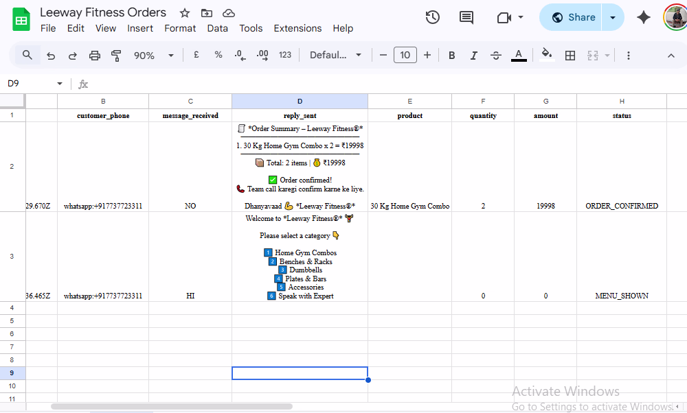The height and width of the screenshot is (413, 687).
Task: Open the Format menu
Action: 180,28
